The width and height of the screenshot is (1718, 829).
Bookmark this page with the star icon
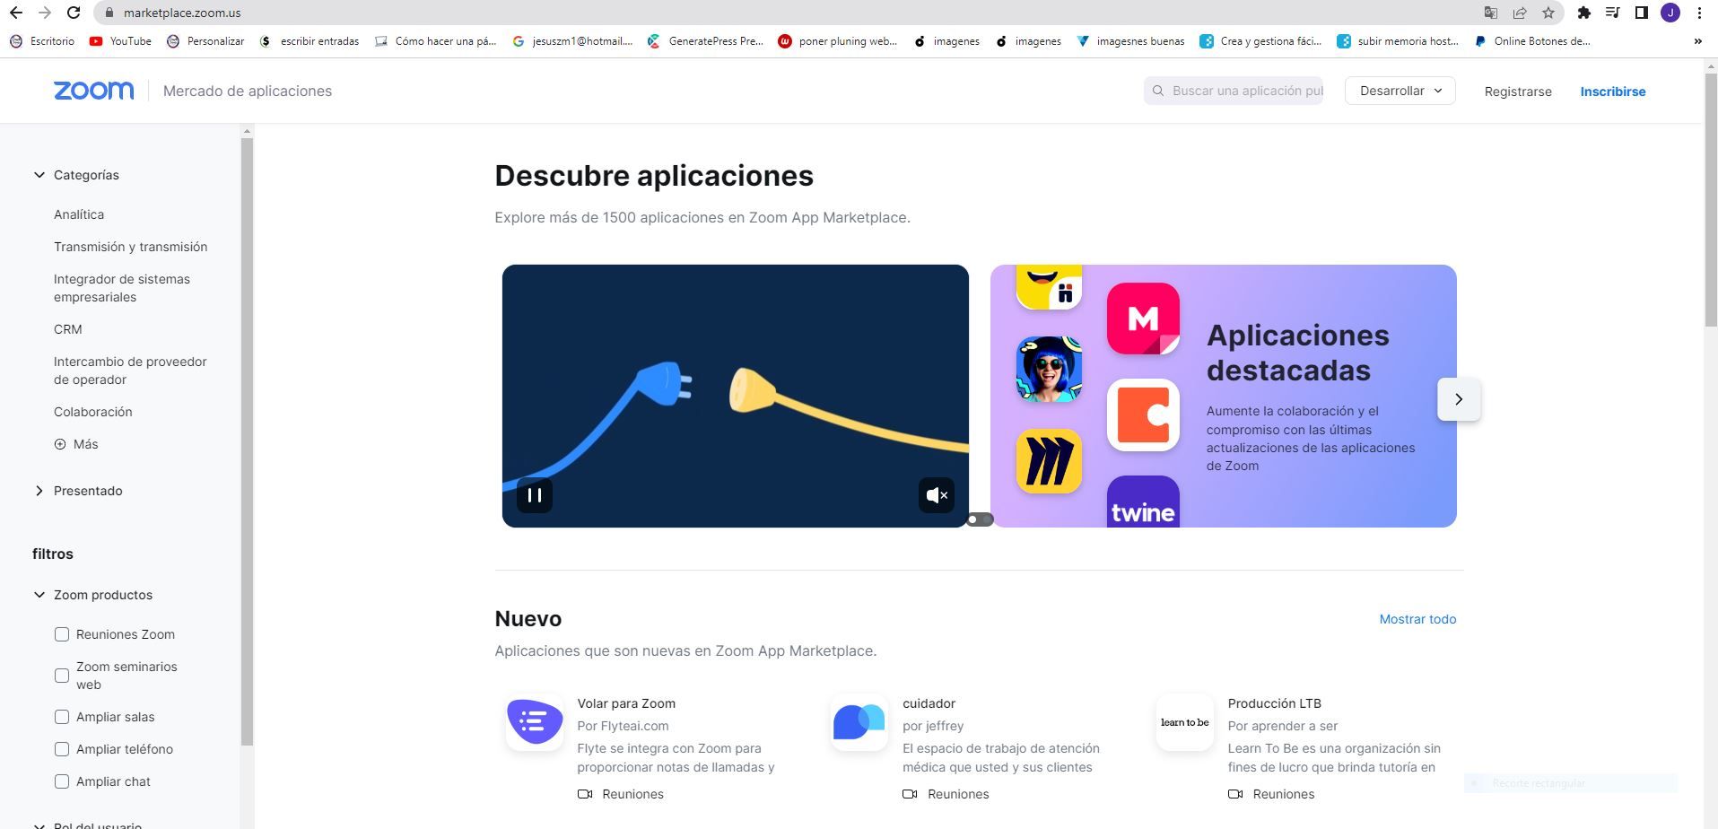tap(1548, 13)
